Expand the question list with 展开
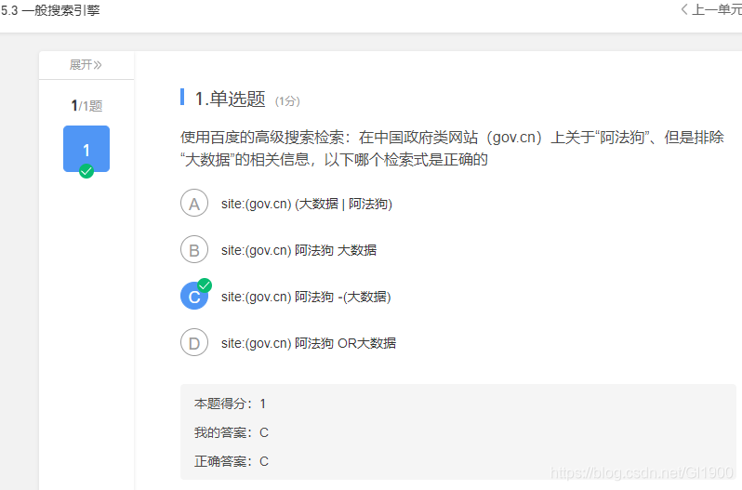 [86, 65]
